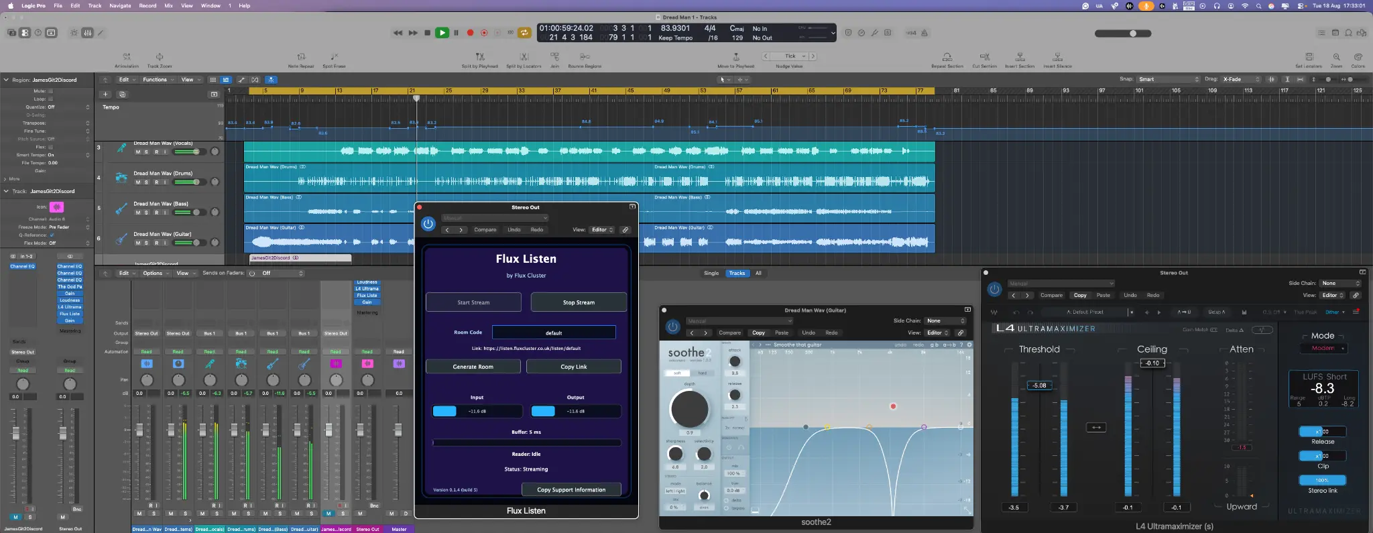Toggle the Flux Listen plugin power button
Screen dimensions: 1373x533
[428, 224]
